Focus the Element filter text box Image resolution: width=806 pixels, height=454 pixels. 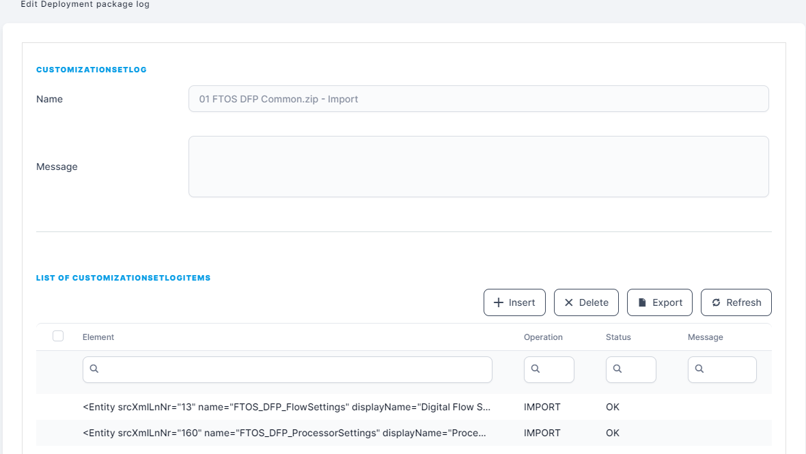tap(294, 369)
